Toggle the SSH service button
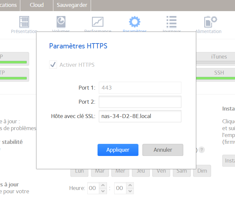The height and width of the screenshot is (205, 235). (216, 75)
